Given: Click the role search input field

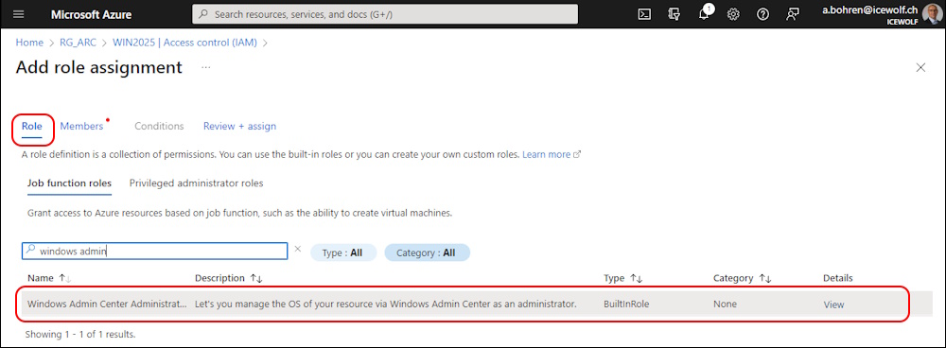Looking at the screenshot, I should [154, 252].
